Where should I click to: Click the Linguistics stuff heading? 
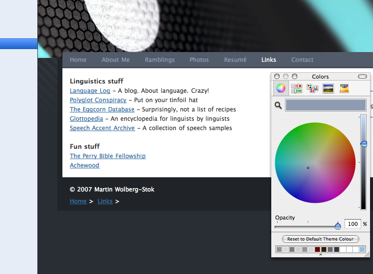(97, 82)
